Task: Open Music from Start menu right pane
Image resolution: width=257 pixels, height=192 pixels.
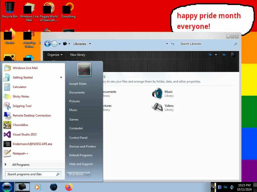Action: coord(73,110)
